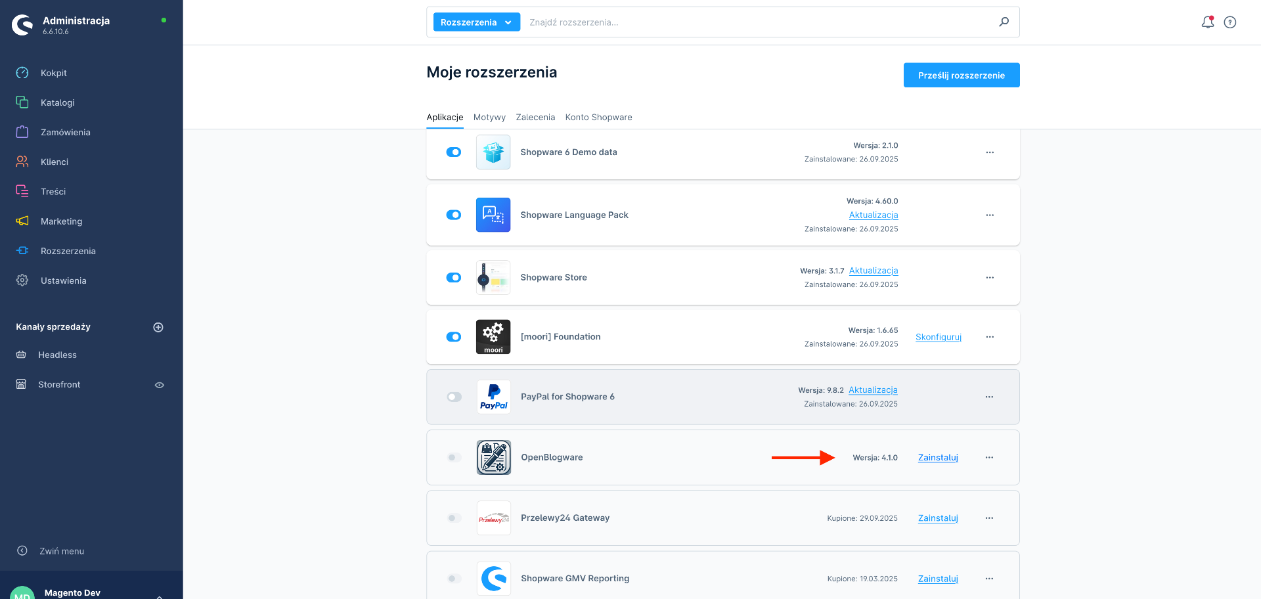Click the Marketing megaphone icon
The width and height of the screenshot is (1261, 599).
click(22, 221)
